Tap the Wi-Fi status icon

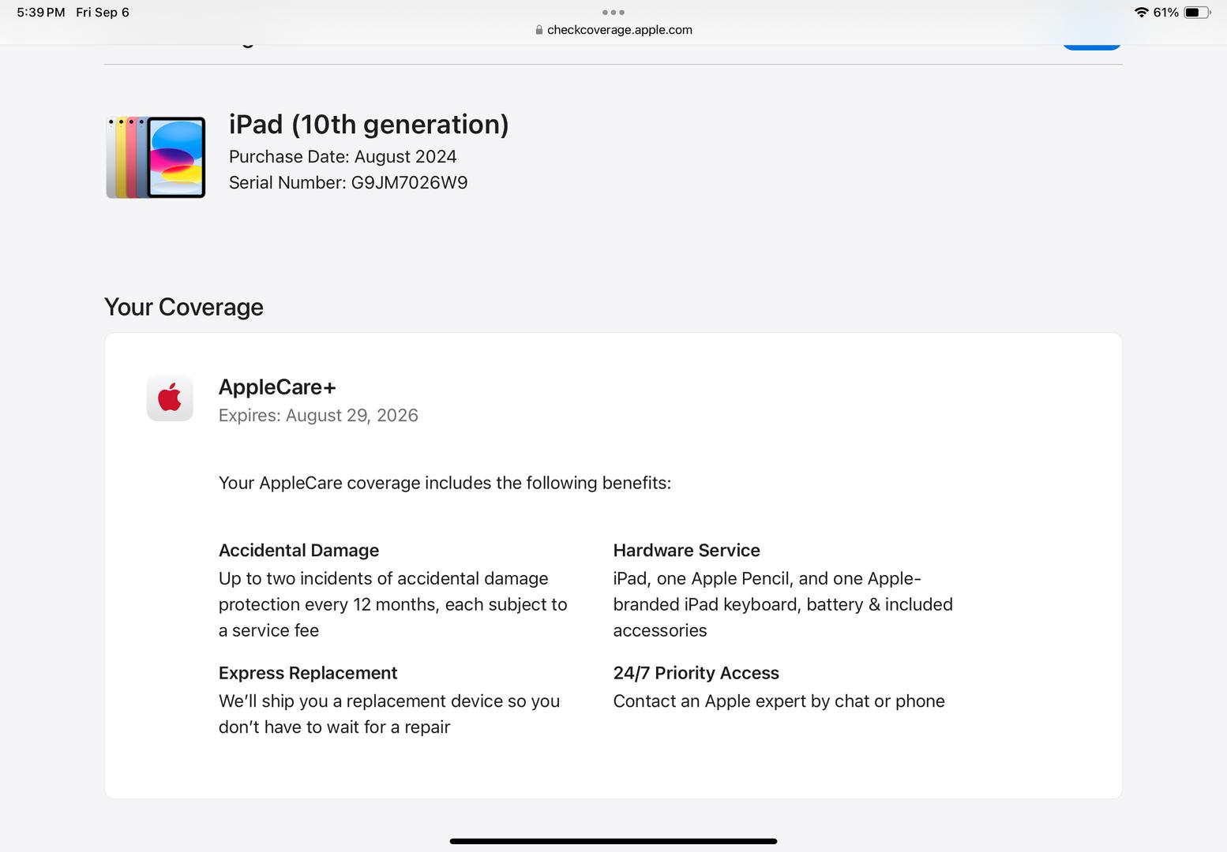1140,13
